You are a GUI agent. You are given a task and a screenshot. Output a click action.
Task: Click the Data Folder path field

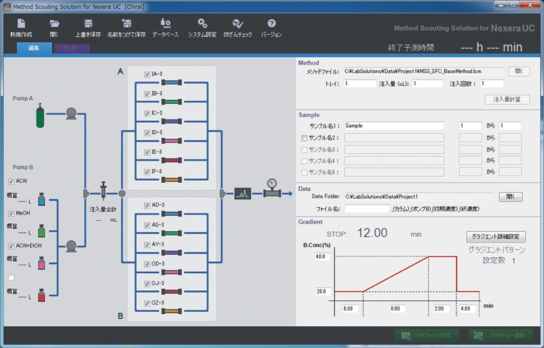click(418, 196)
